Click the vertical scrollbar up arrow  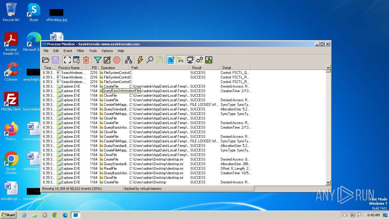click(328, 68)
